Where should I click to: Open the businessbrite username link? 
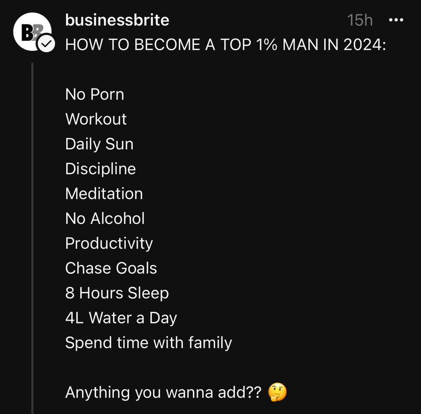117,20
